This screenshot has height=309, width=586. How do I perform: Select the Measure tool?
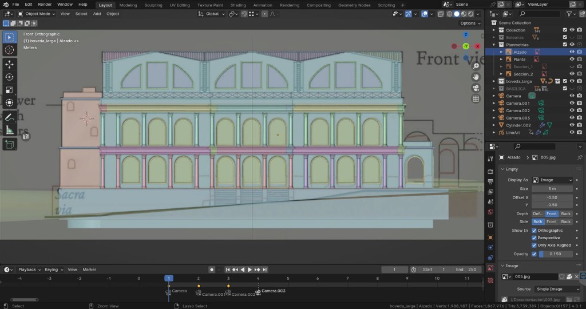(9, 130)
